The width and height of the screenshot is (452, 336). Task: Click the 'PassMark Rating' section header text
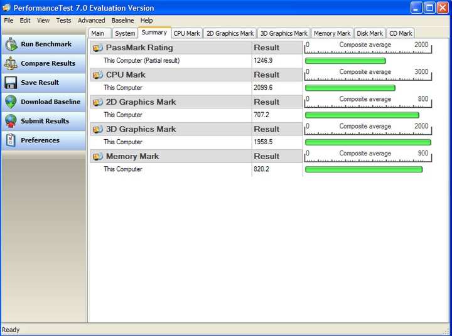[139, 48]
